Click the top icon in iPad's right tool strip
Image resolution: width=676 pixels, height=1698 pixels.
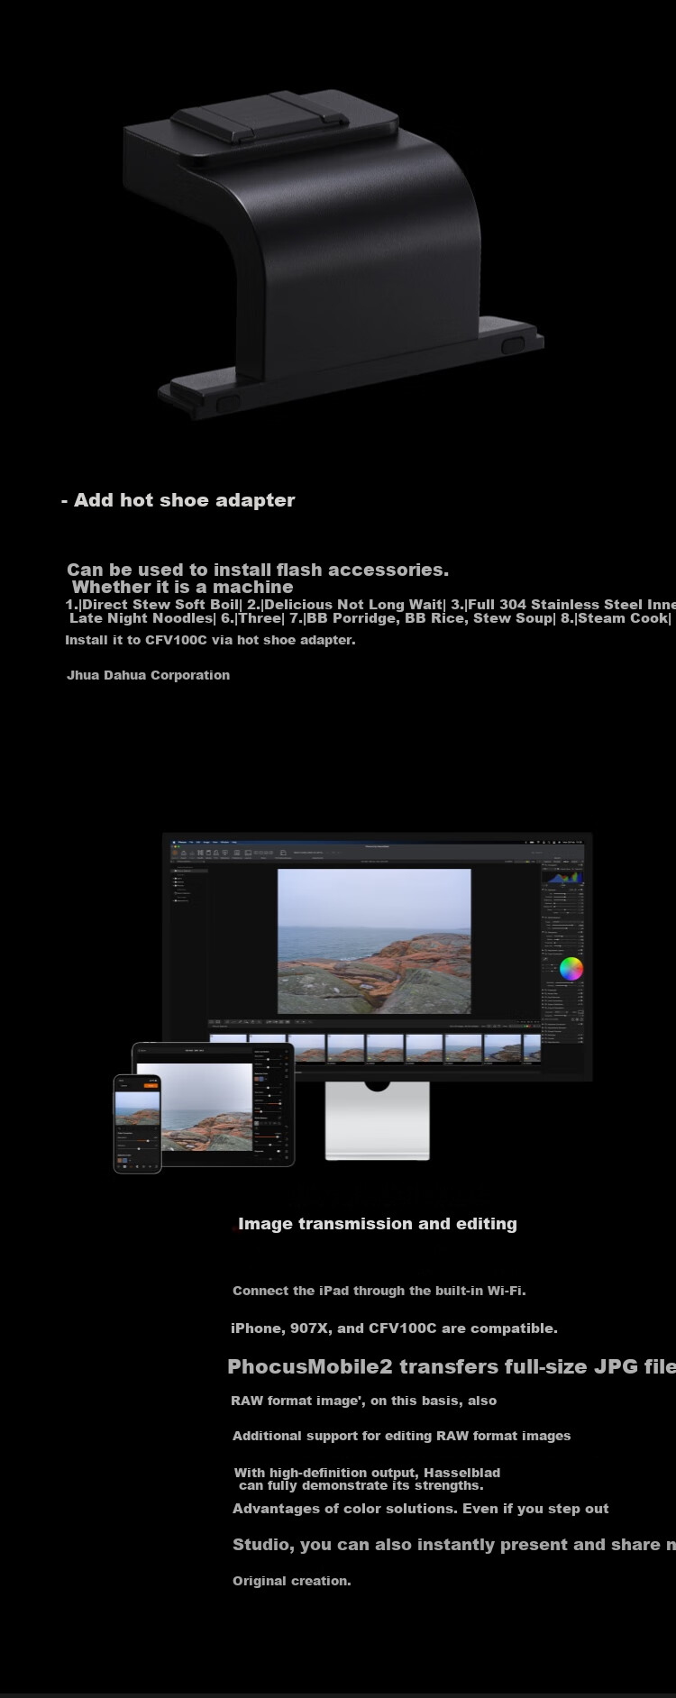(287, 1052)
